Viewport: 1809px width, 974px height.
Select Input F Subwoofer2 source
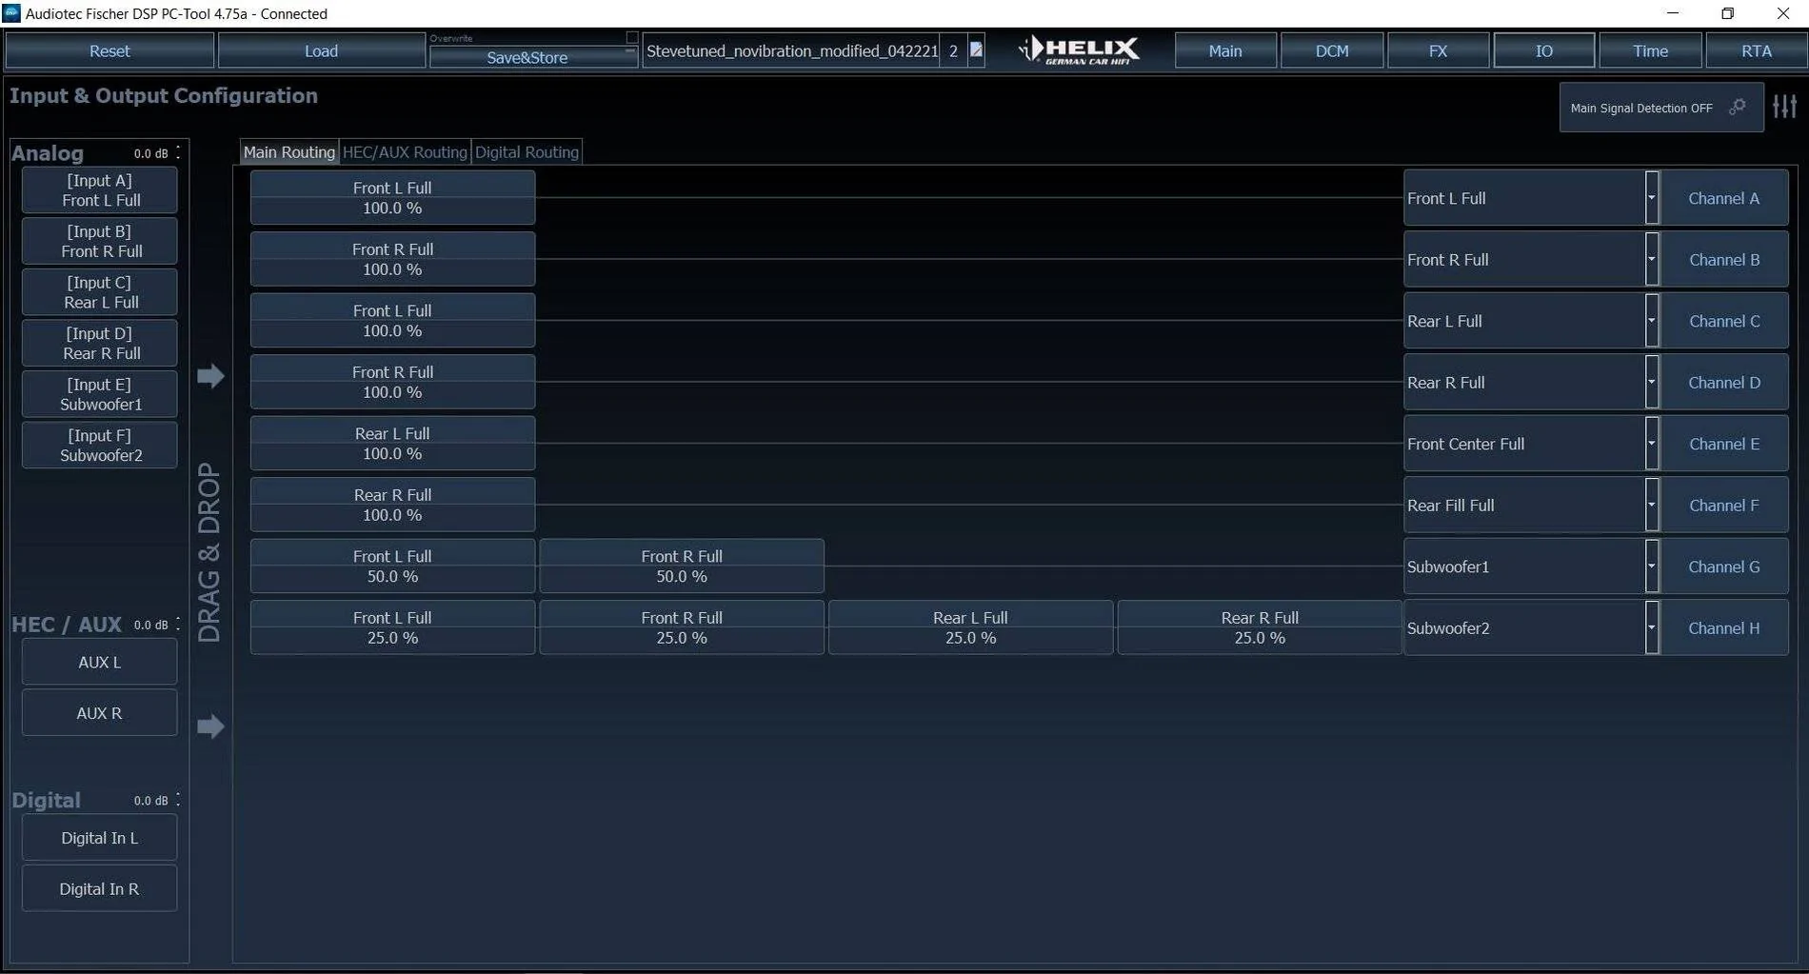[100, 445]
